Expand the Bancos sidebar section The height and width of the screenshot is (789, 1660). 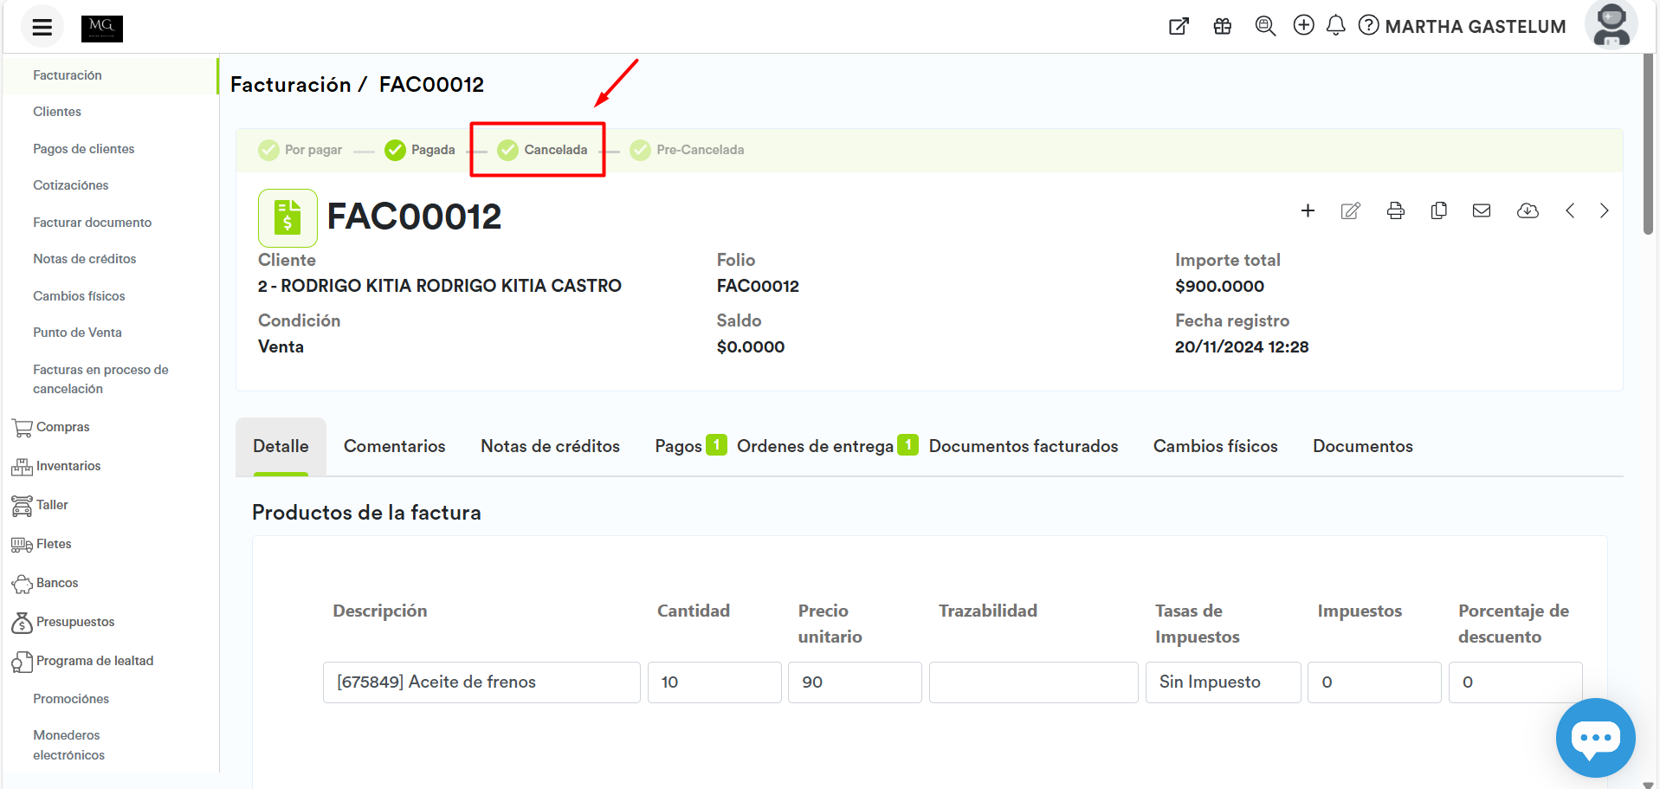57,583
